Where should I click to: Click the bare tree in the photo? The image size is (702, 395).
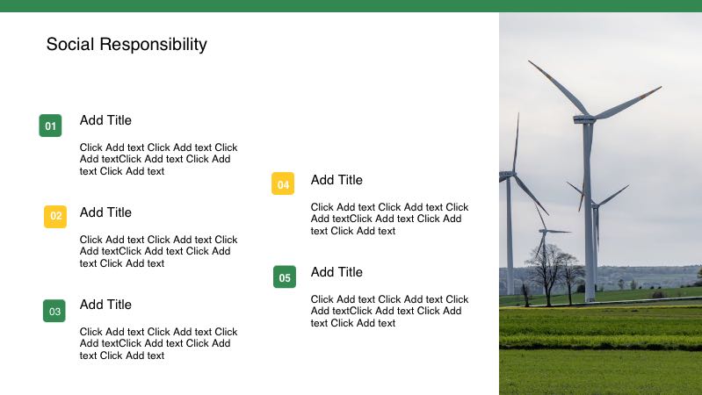(x=546, y=270)
